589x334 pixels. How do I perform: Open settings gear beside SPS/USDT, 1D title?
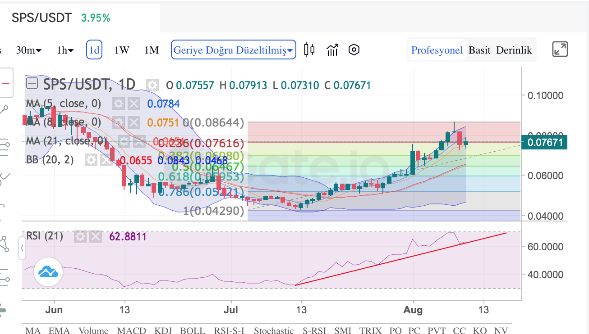[x=153, y=85]
